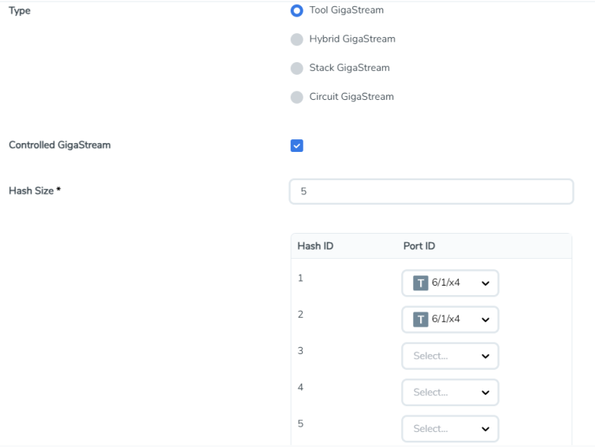Viewport: 595px width, 447px height.
Task: Open the Select... placeholder for Hash ID 4
Action: [431, 392]
